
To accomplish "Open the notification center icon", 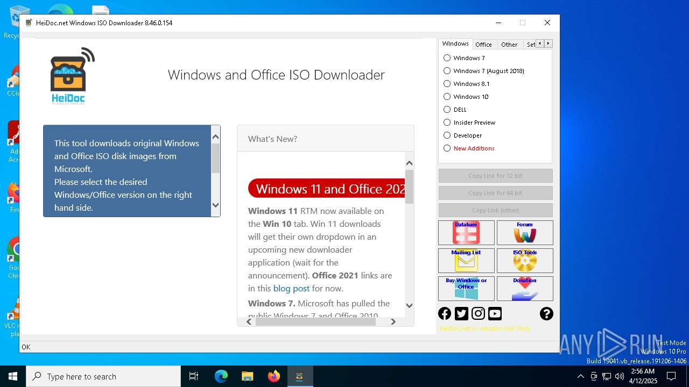I will [671, 376].
